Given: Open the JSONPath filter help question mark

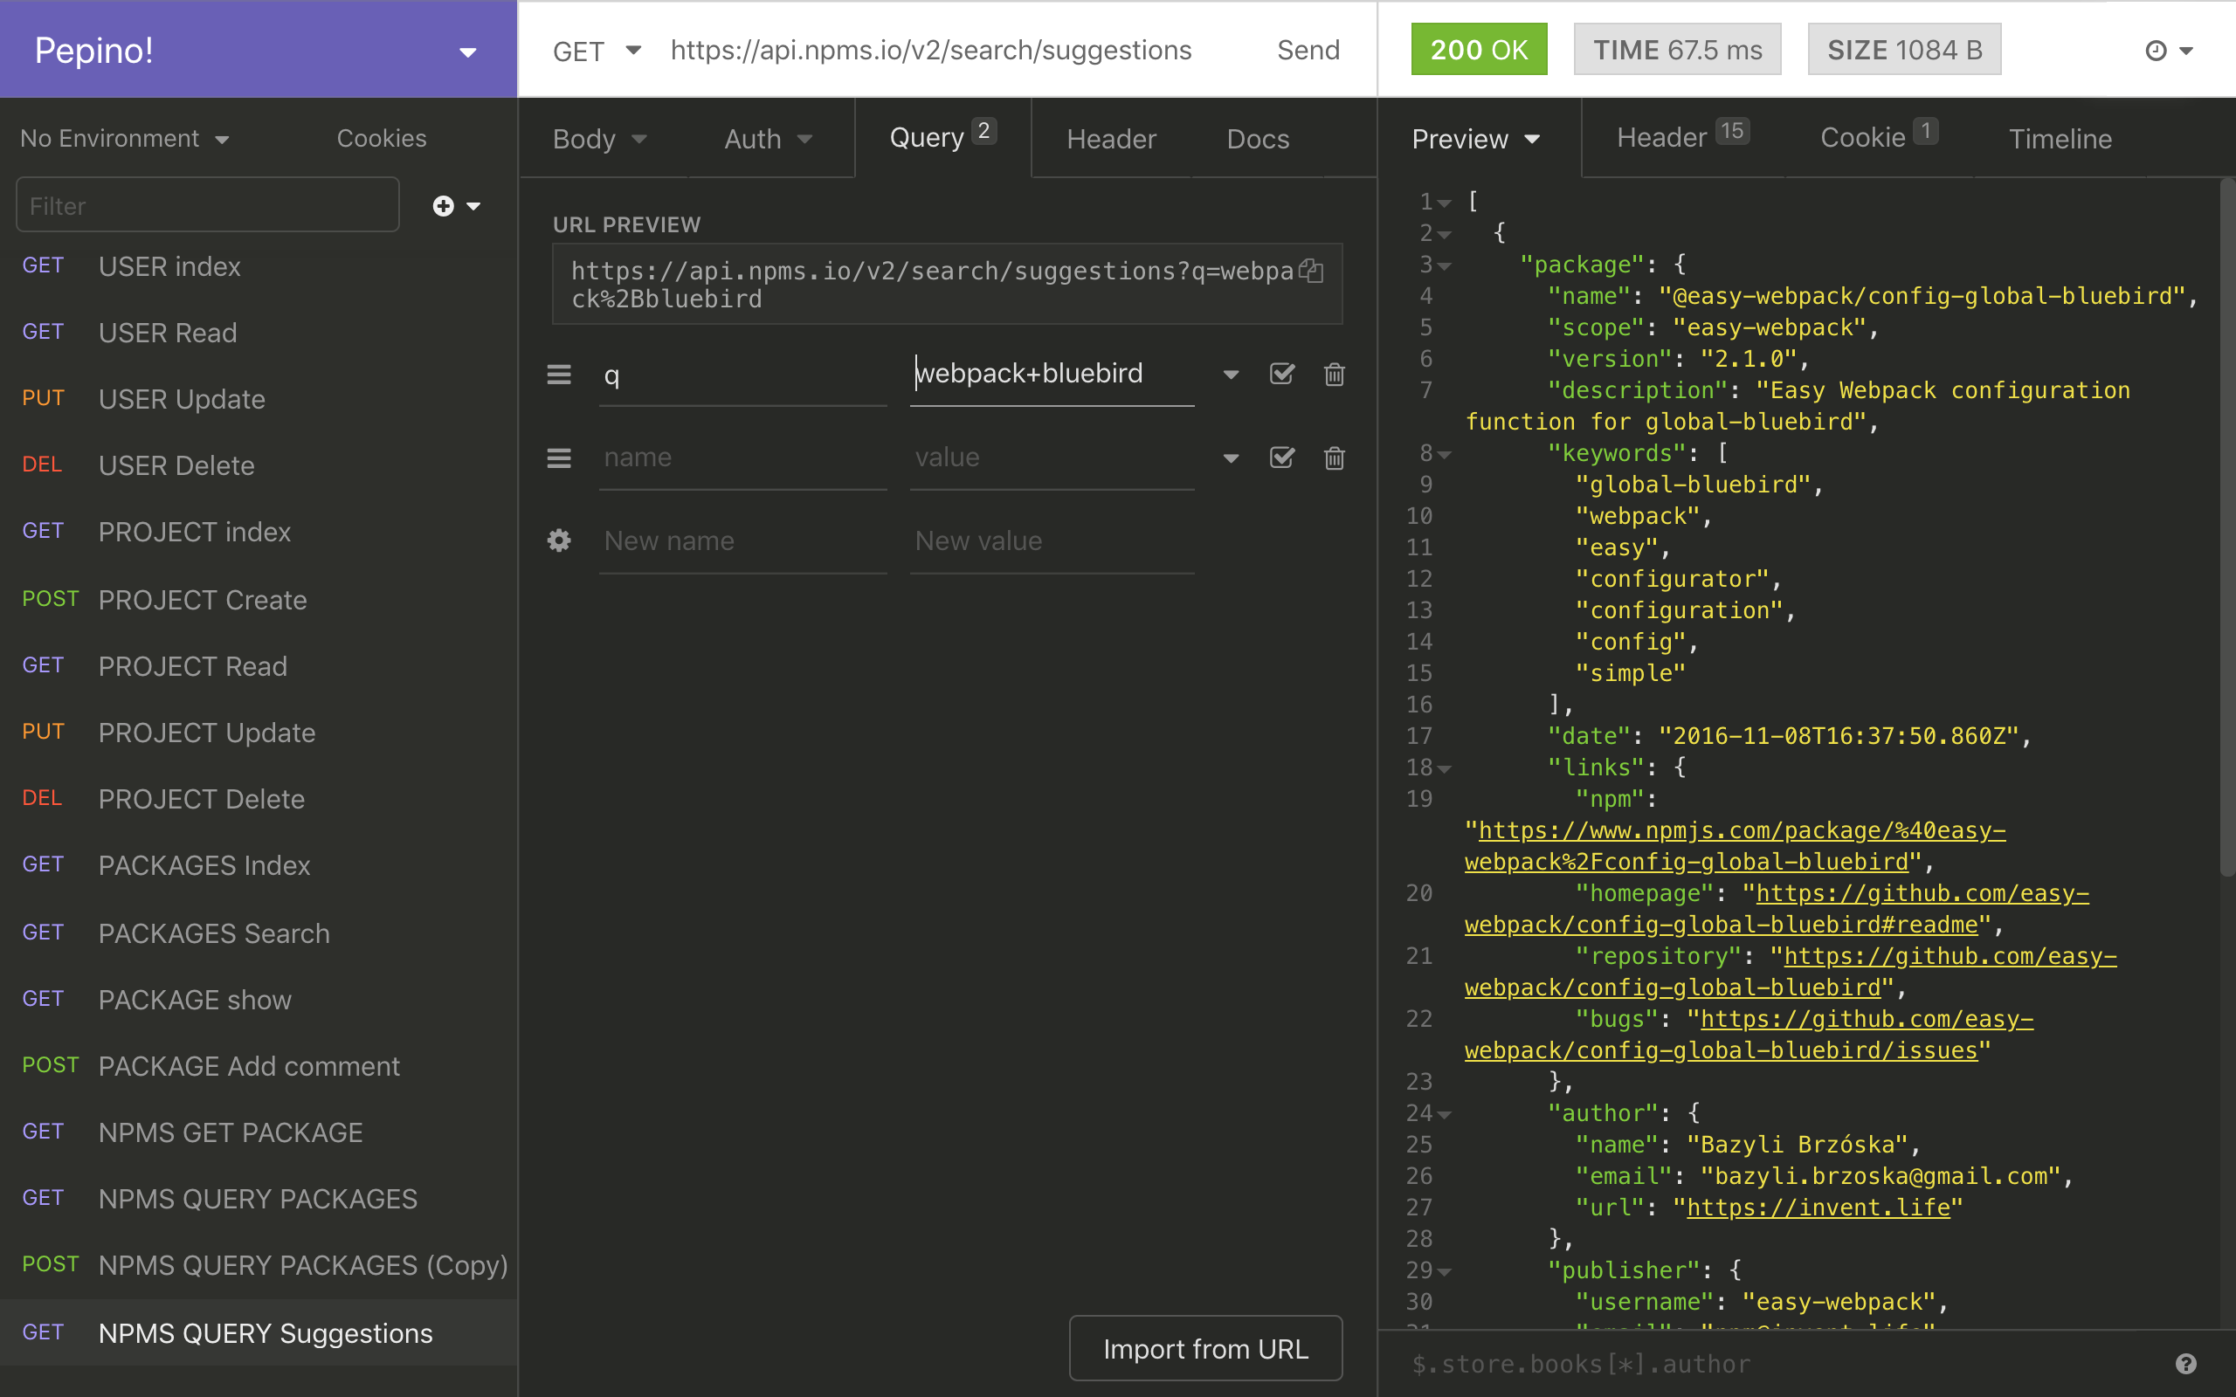Looking at the screenshot, I should pyautogui.click(x=2184, y=1363).
